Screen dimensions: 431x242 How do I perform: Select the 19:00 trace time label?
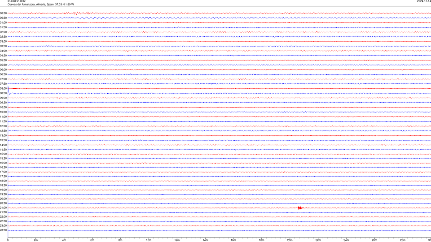3,190
